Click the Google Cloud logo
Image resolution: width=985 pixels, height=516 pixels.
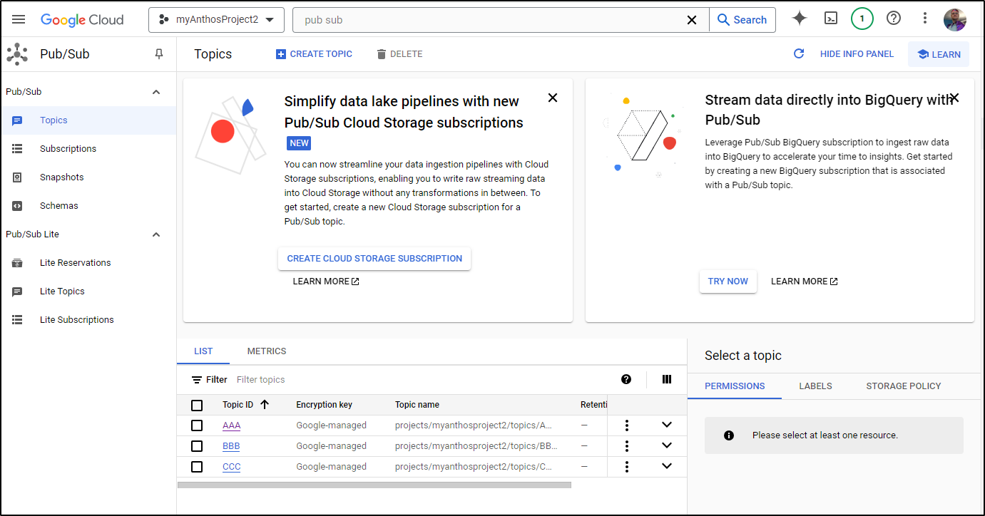[x=82, y=20]
